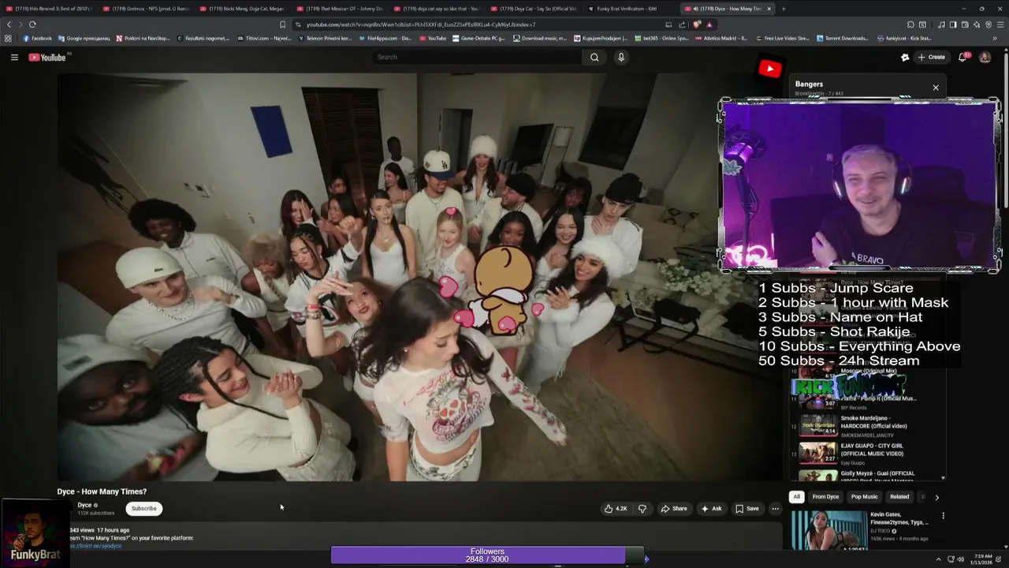This screenshot has height=568, width=1009.
Task: Open the Torrent Downloads bookmark
Action: pos(842,38)
